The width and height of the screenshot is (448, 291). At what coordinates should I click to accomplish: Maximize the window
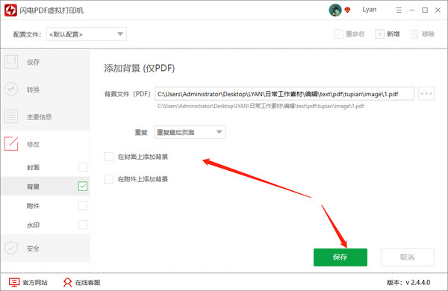pyautogui.click(x=425, y=10)
